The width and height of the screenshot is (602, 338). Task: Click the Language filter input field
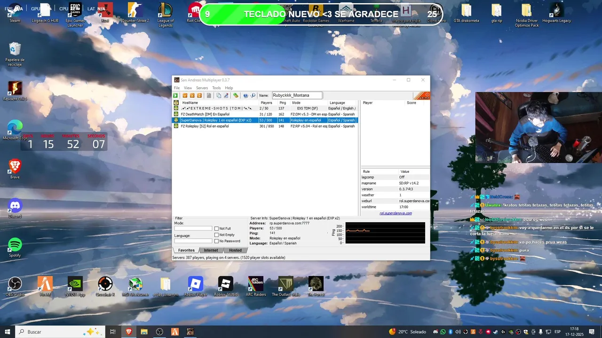(193, 241)
